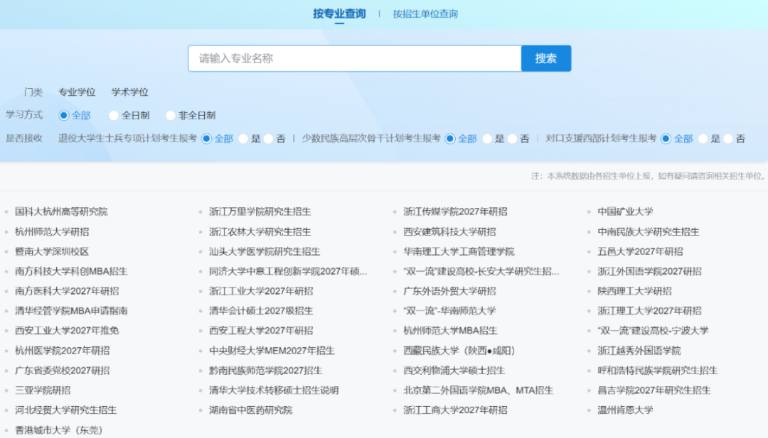
Task: Open the 清华经管学院MBA申请指南 link
Action: click(x=71, y=311)
